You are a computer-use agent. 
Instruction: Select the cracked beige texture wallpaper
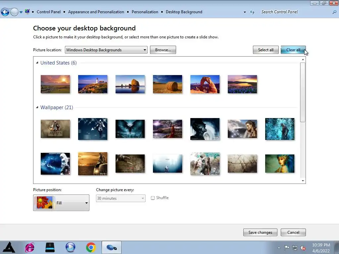242,164
